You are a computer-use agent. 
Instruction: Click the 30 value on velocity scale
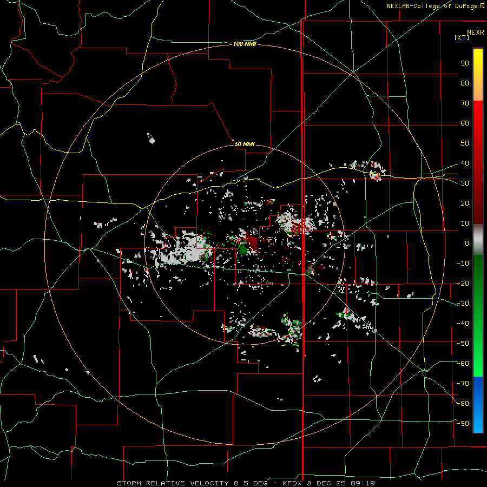465,183
